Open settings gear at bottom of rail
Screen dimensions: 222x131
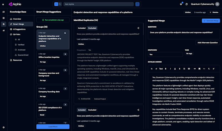(x=4, y=127)
